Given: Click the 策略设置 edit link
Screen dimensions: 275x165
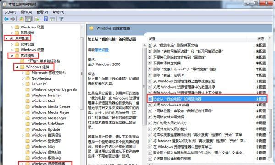Looking at the screenshot, I should pyautogui.click(x=102, y=50).
